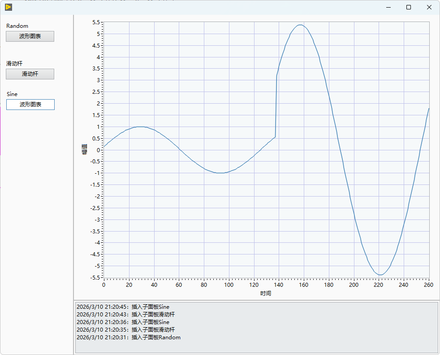Click x-axis maximum value 260
Image resolution: width=440 pixels, height=355 pixels.
click(x=428, y=285)
